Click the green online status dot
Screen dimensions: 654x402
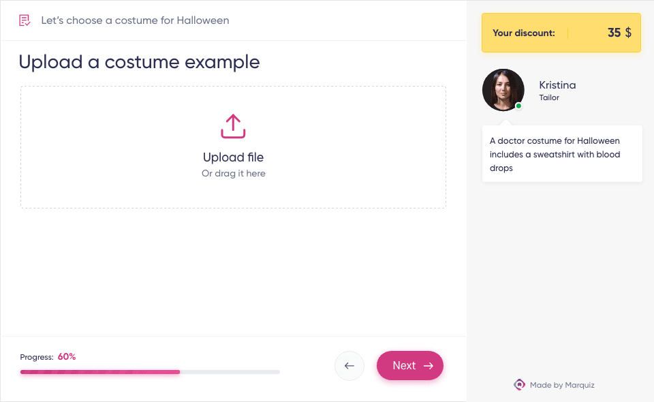pos(518,106)
